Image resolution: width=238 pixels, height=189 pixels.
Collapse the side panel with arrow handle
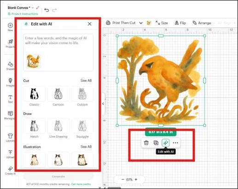103,104
